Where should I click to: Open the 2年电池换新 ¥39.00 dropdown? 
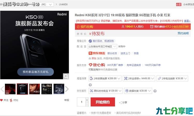172,78
